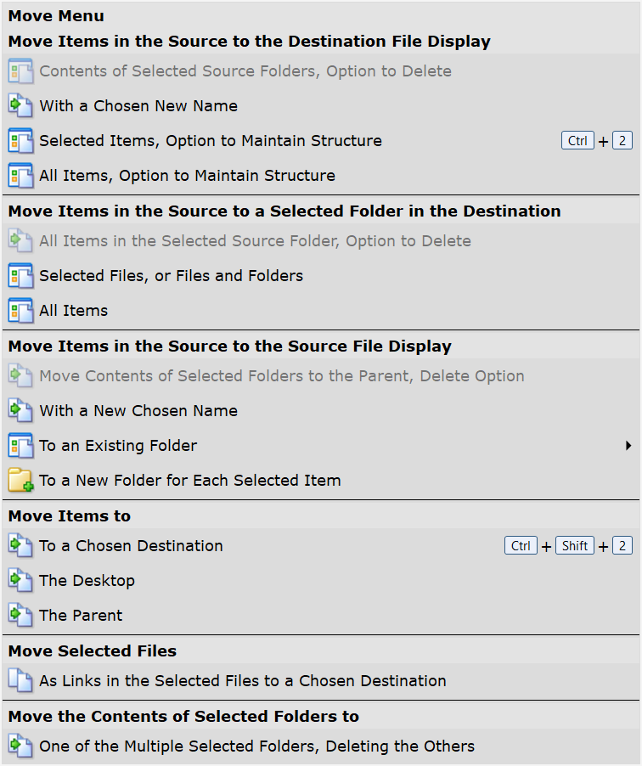Click the Ctrl+2 shortcut on Selected Items row
Screen dimensions: 642x766
coord(597,141)
